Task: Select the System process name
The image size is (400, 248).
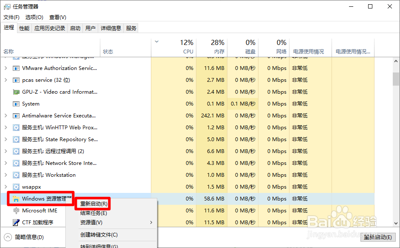Action: click(31, 104)
